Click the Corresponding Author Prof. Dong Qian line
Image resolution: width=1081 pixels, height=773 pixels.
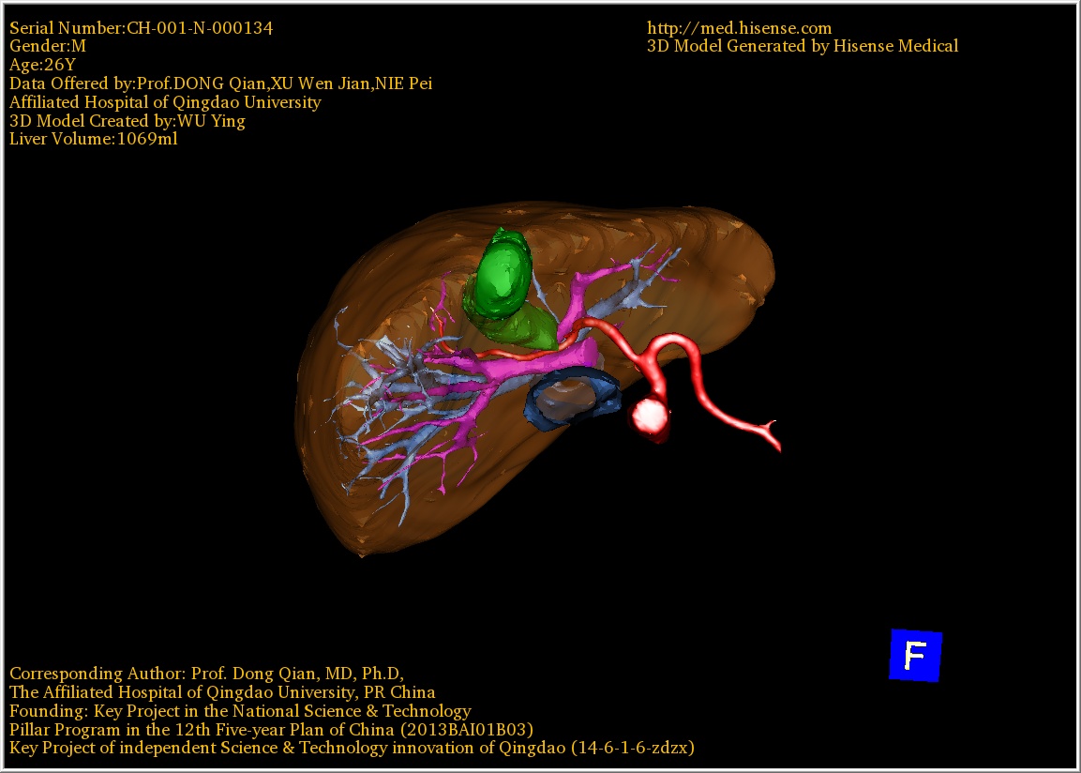(x=206, y=673)
